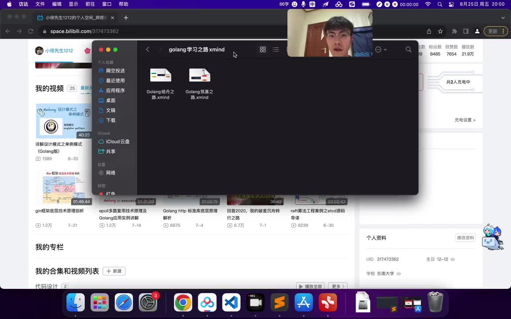Image resolution: width=511 pixels, height=319 pixels.
Task: Click the 更新 button in Chrome
Action: click(x=495, y=31)
